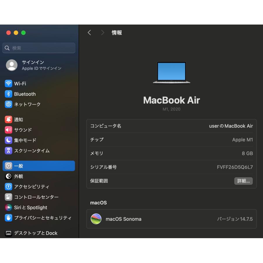Navigate back using the left chevron

click(x=89, y=32)
